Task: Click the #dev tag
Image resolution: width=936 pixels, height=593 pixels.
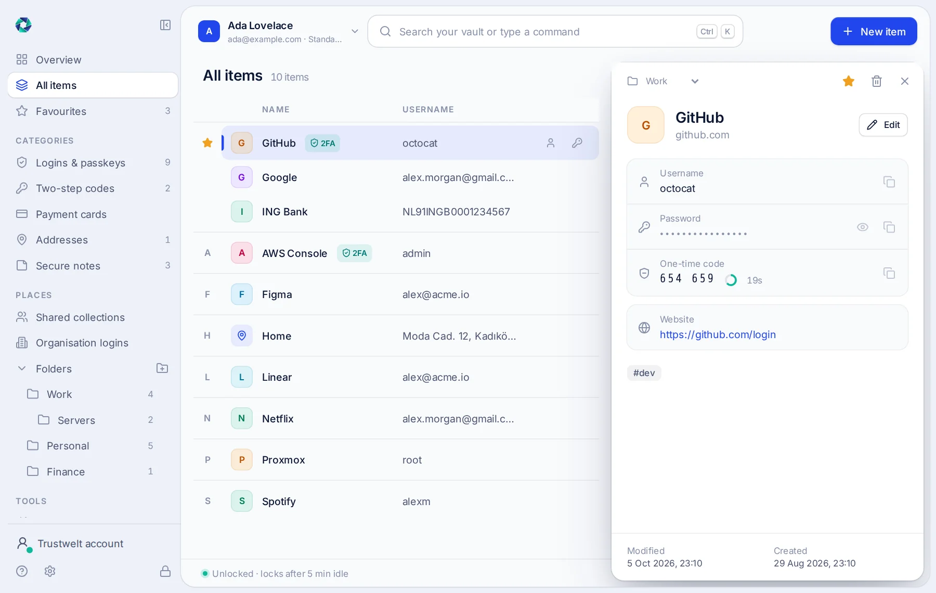Action: coord(644,372)
